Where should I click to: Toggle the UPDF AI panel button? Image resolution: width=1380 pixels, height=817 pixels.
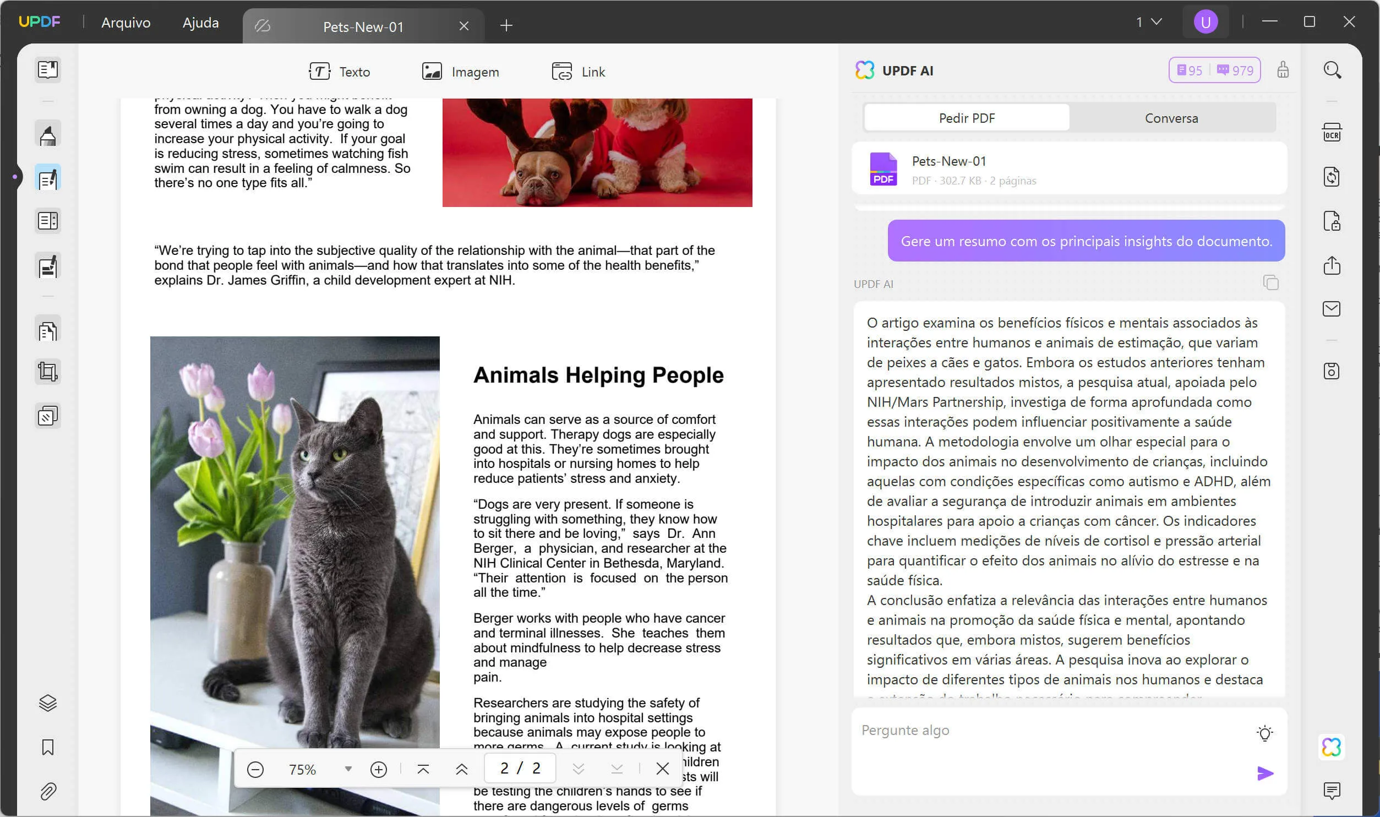(x=1331, y=747)
